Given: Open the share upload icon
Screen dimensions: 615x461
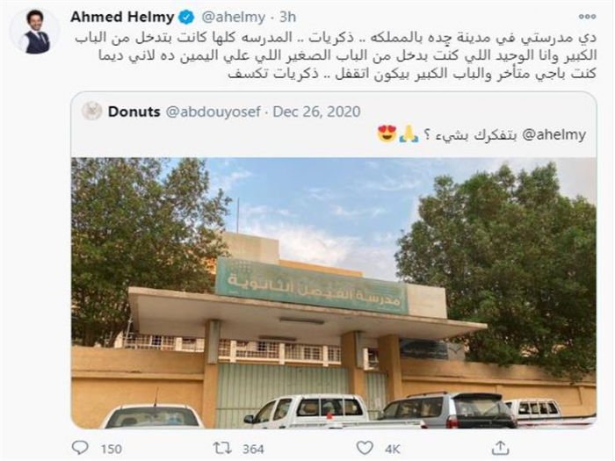Looking at the screenshot, I should [x=500, y=447].
